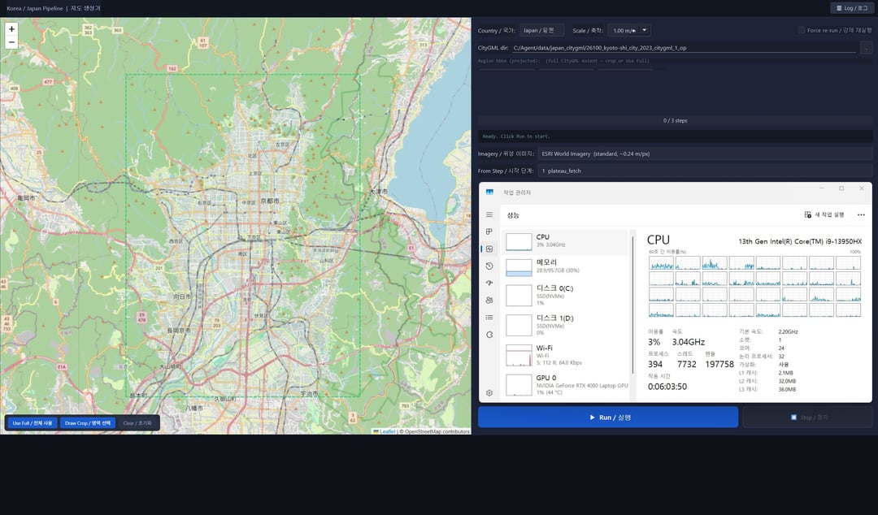Image resolution: width=878 pixels, height=515 pixels.
Task: Zoom in on the map
Action: (x=11, y=29)
